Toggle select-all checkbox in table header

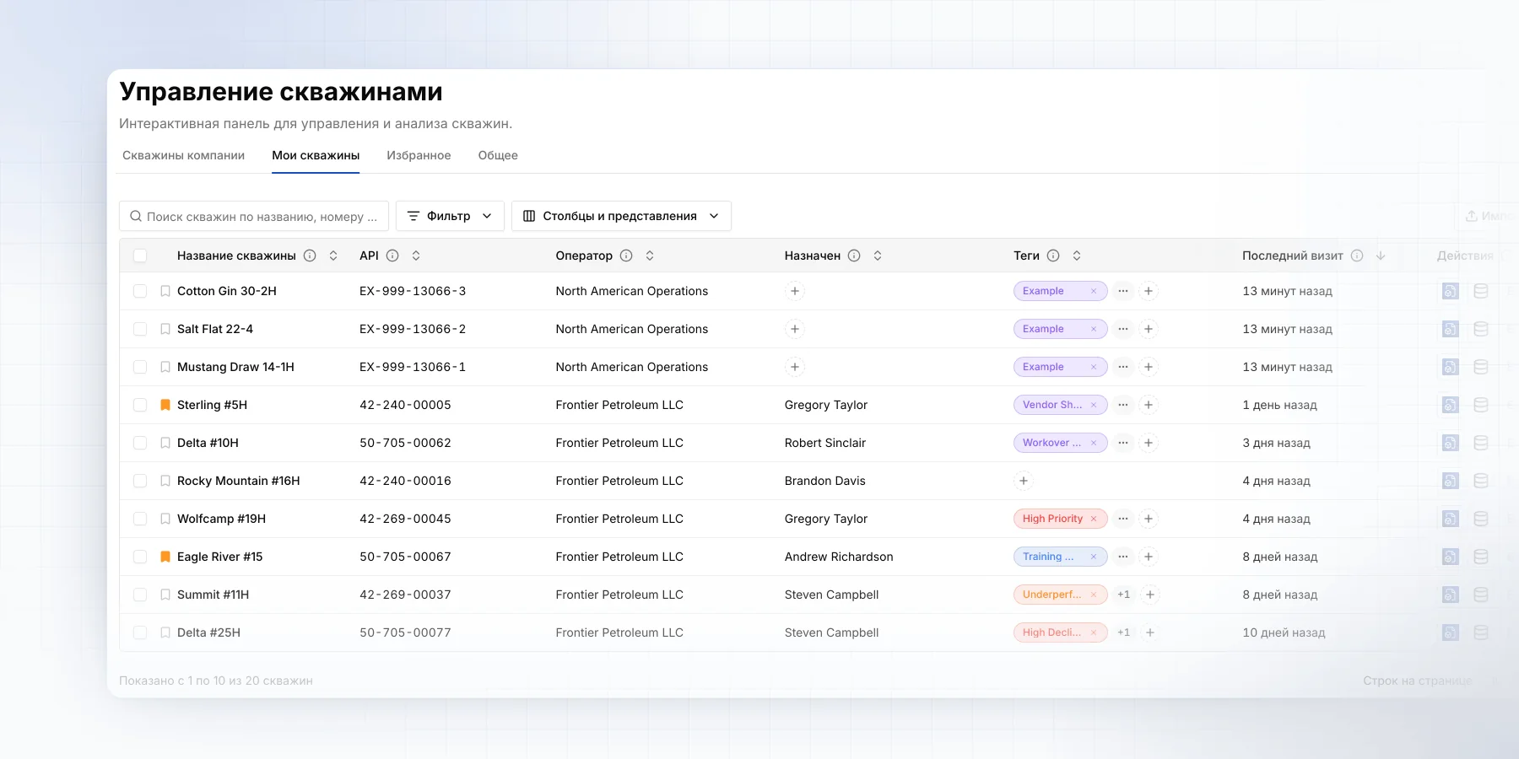140,256
